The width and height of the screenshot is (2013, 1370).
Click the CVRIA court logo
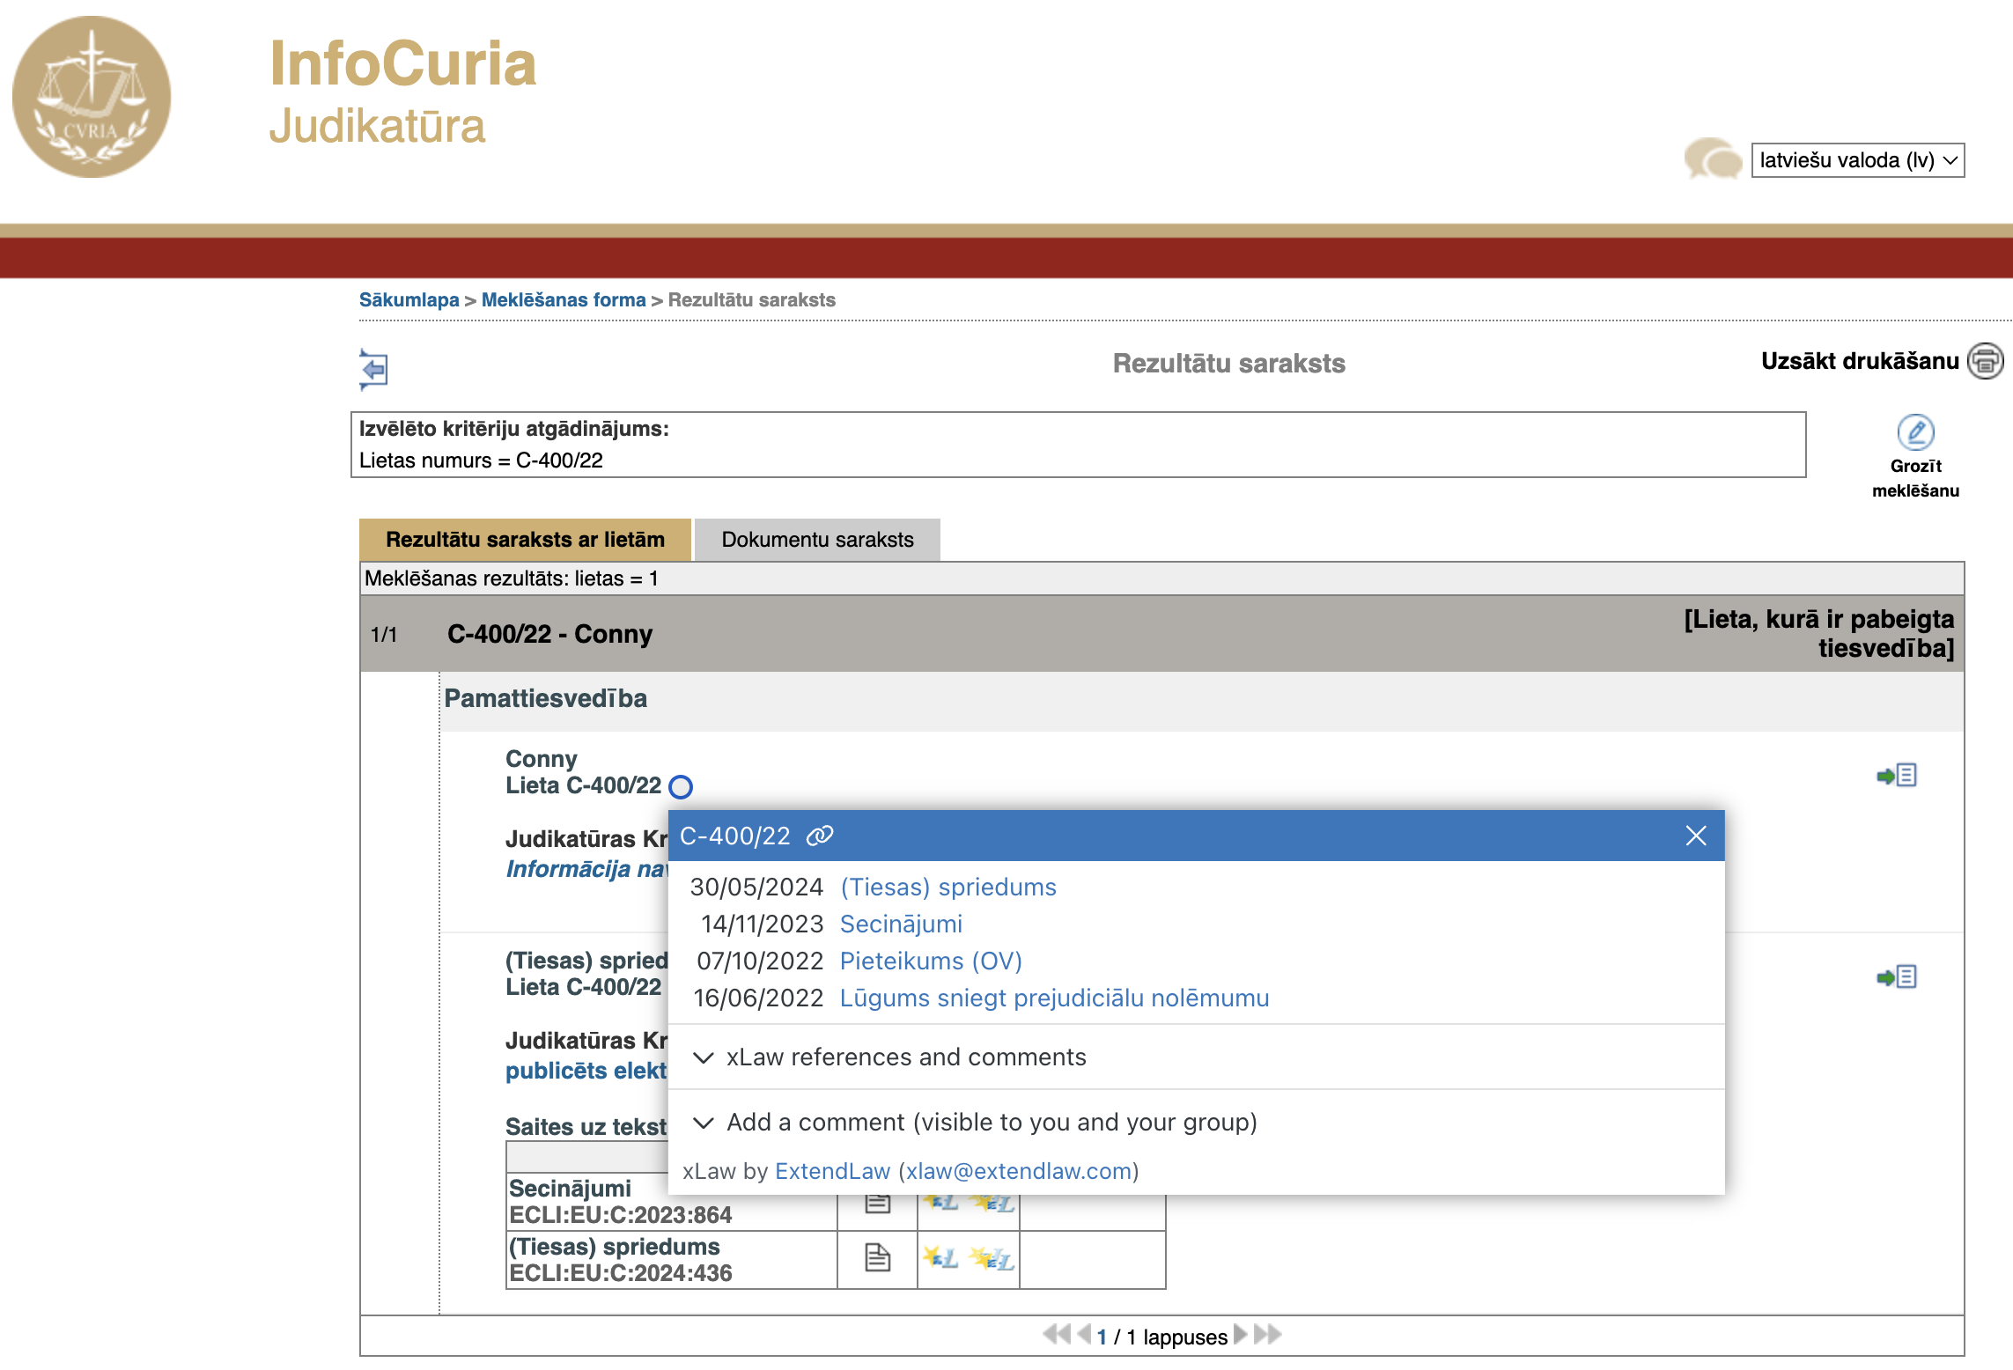[x=92, y=97]
